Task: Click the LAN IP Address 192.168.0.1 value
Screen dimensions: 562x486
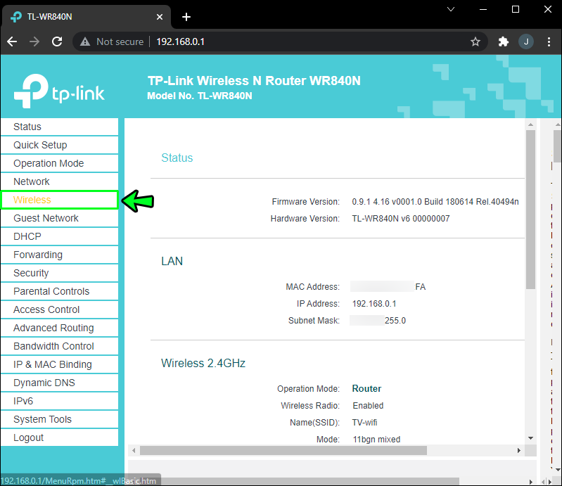Action: (x=374, y=304)
